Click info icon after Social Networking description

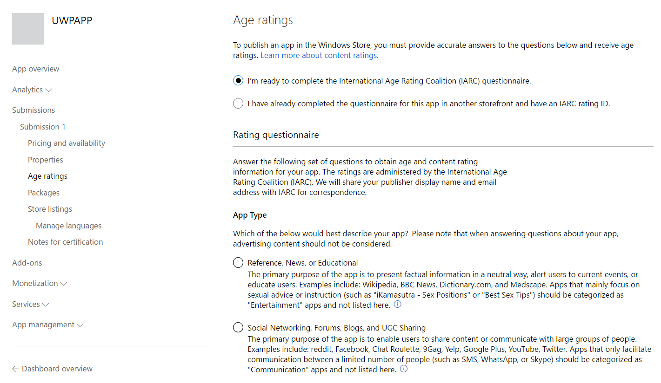[404, 369]
